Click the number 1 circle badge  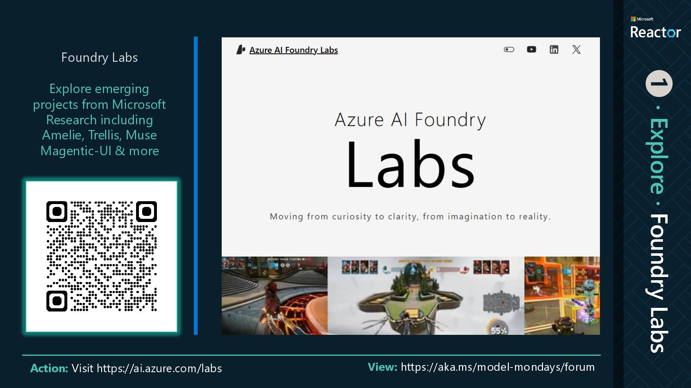(659, 83)
